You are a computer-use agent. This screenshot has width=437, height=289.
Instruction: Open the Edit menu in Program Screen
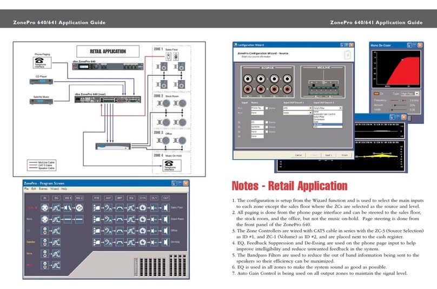point(34,189)
